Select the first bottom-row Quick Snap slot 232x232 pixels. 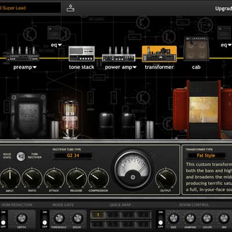click(x=98, y=224)
